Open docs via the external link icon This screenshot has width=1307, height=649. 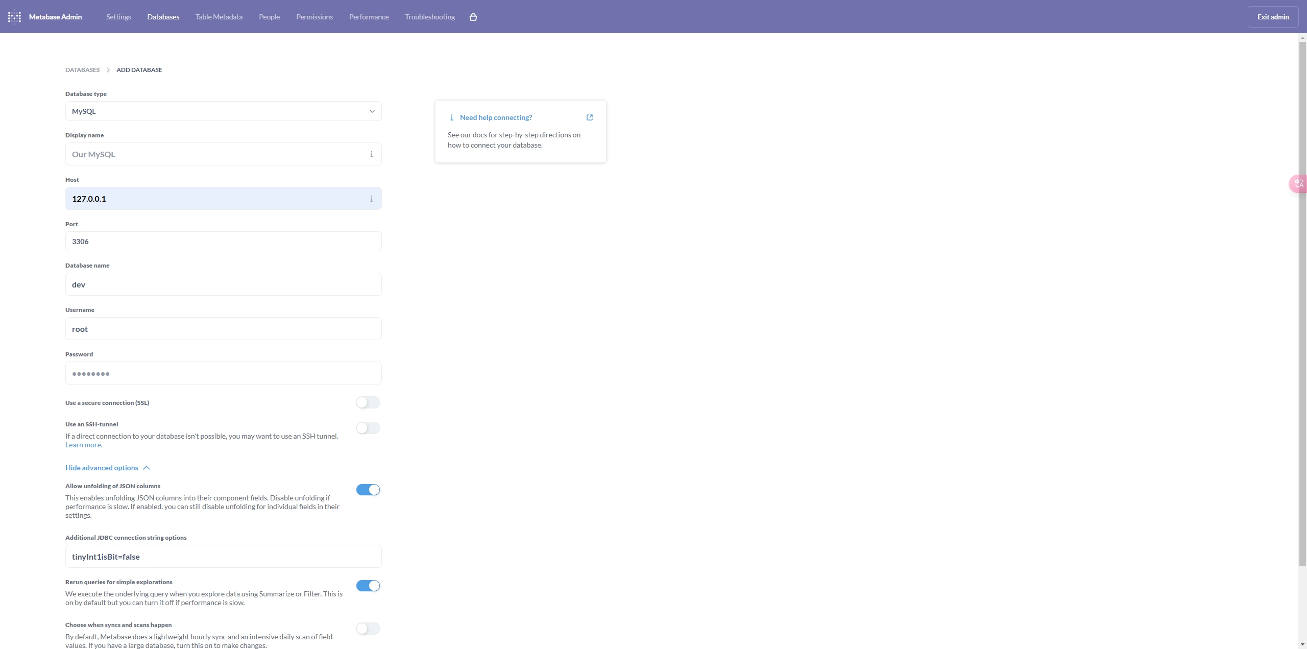tap(589, 117)
